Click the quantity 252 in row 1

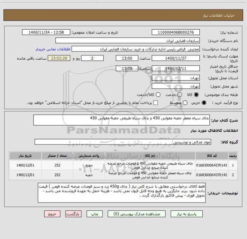pos(57,165)
